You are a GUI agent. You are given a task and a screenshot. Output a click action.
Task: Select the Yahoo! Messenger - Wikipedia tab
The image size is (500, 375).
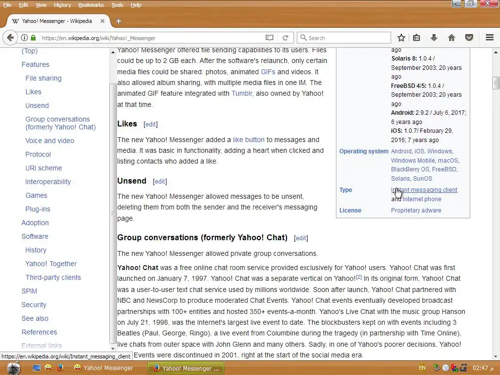(x=57, y=21)
